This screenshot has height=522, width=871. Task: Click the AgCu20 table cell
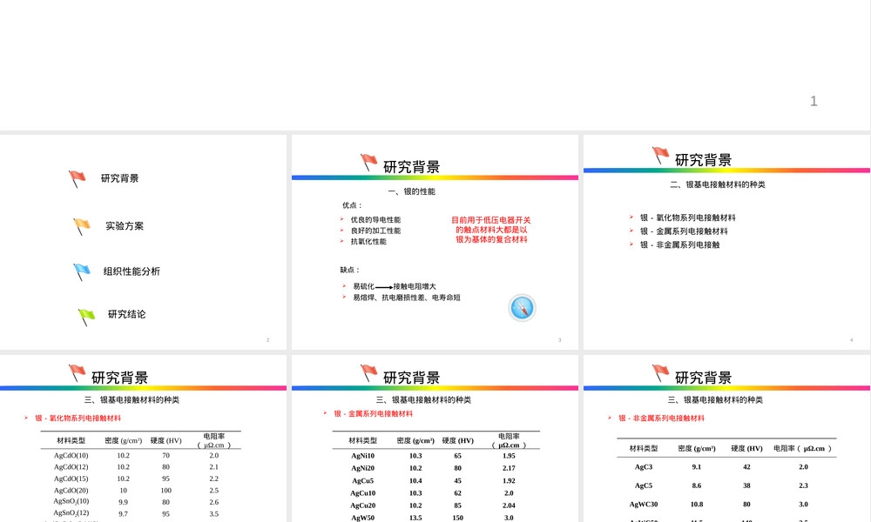point(362,506)
